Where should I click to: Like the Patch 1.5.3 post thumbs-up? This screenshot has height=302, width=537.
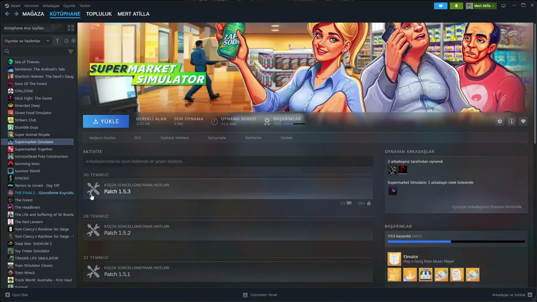(x=364, y=203)
